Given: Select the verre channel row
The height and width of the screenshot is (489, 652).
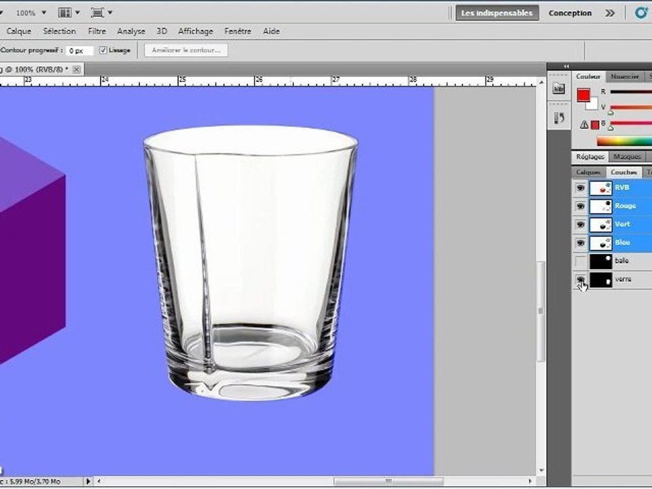Looking at the screenshot, I should click(612, 279).
